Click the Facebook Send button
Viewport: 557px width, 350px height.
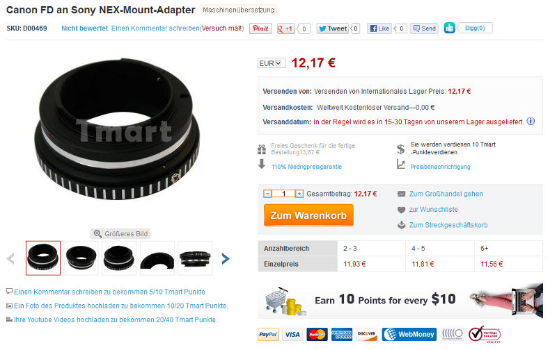pos(424,28)
